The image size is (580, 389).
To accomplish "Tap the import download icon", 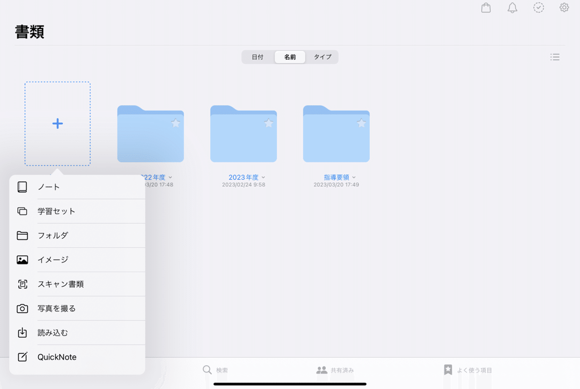I will [22, 332].
